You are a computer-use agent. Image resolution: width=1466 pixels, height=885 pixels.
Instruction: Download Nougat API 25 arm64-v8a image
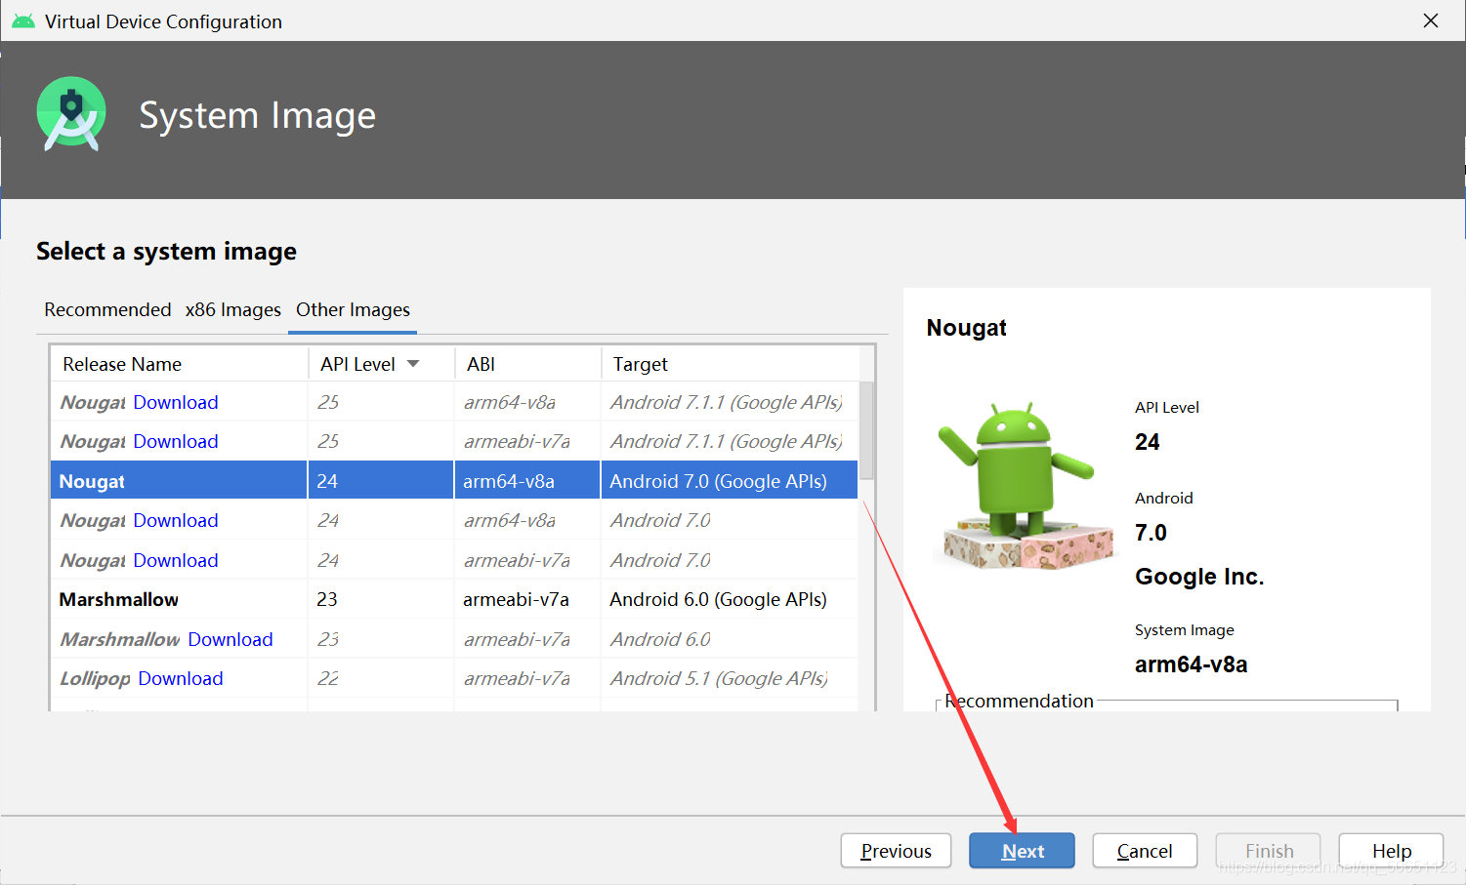[176, 402]
